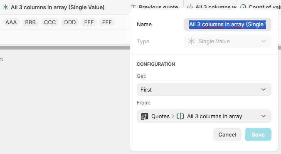281x154 pixels.
Task: Click the Save button
Action: pyautogui.click(x=258, y=134)
